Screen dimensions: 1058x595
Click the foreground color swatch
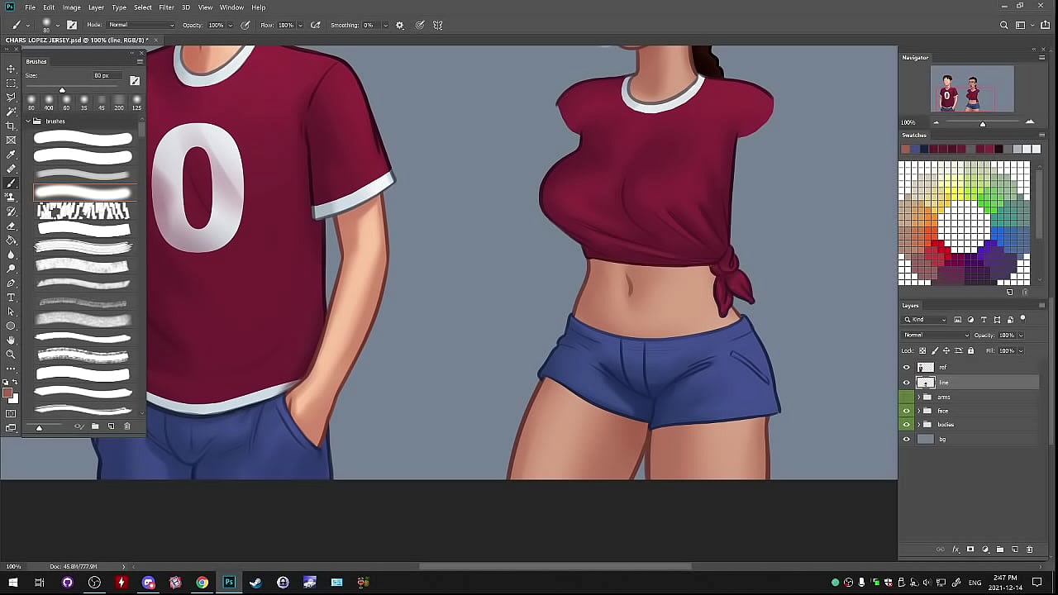tap(7, 393)
